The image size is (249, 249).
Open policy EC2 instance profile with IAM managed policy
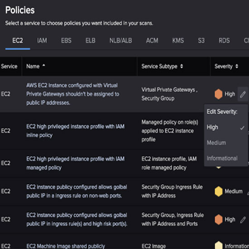pyautogui.click(x=75, y=163)
